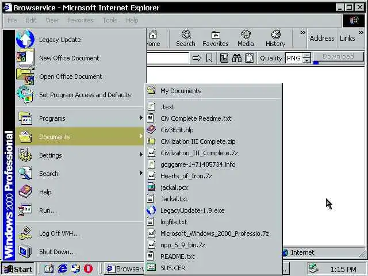Open Jackal.txt
Viewport: 368px width, 276px height.
click(213, 199)
